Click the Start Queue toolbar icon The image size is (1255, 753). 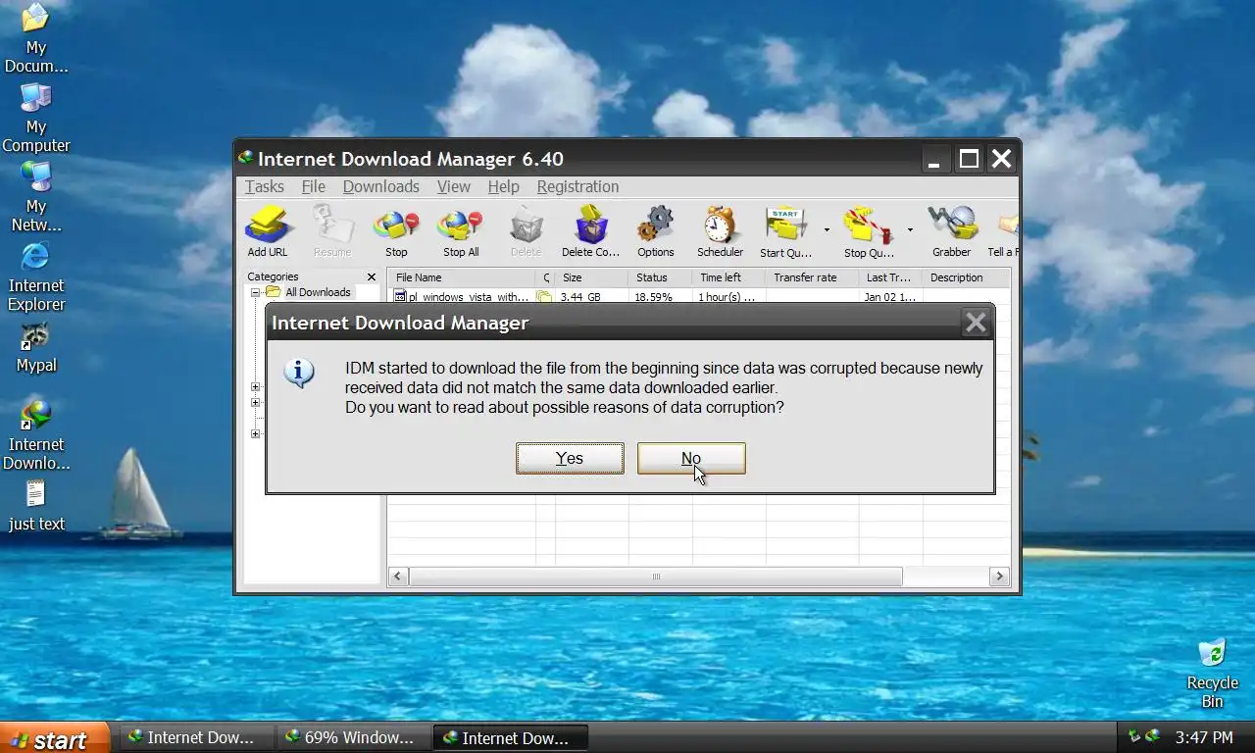(785, 231)
